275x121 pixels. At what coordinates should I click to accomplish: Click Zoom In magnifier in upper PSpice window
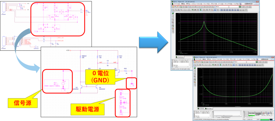click(x=173, y=10)
